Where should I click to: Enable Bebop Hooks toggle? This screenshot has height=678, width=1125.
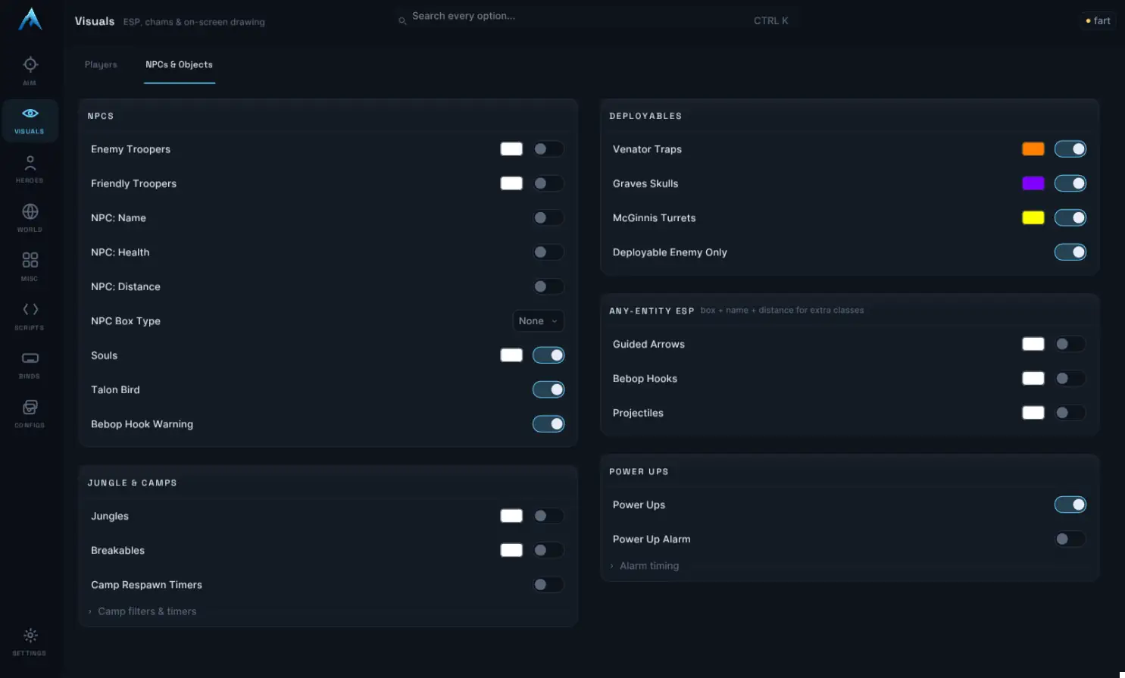(1070, 378)
